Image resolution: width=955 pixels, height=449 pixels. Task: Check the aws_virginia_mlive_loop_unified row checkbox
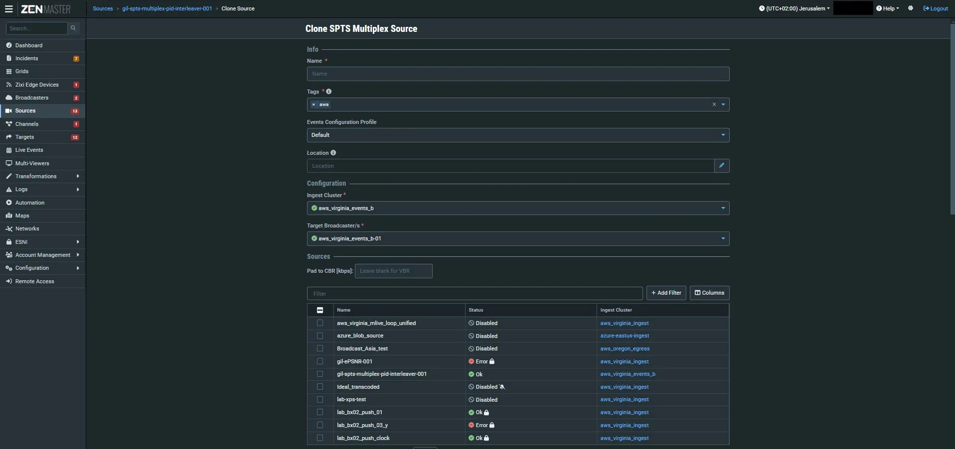320,323
